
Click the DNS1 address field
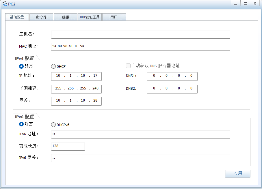[x=172, y=76]
